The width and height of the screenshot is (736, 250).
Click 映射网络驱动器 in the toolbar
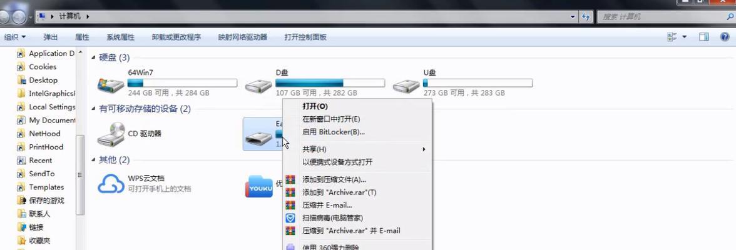pos(243,37)
